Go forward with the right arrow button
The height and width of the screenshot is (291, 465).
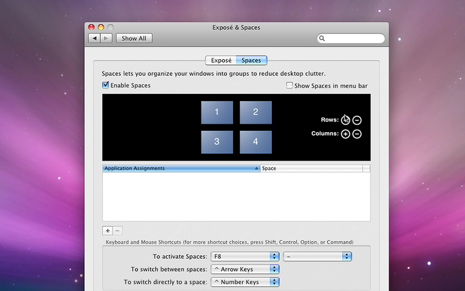[106, 38]
